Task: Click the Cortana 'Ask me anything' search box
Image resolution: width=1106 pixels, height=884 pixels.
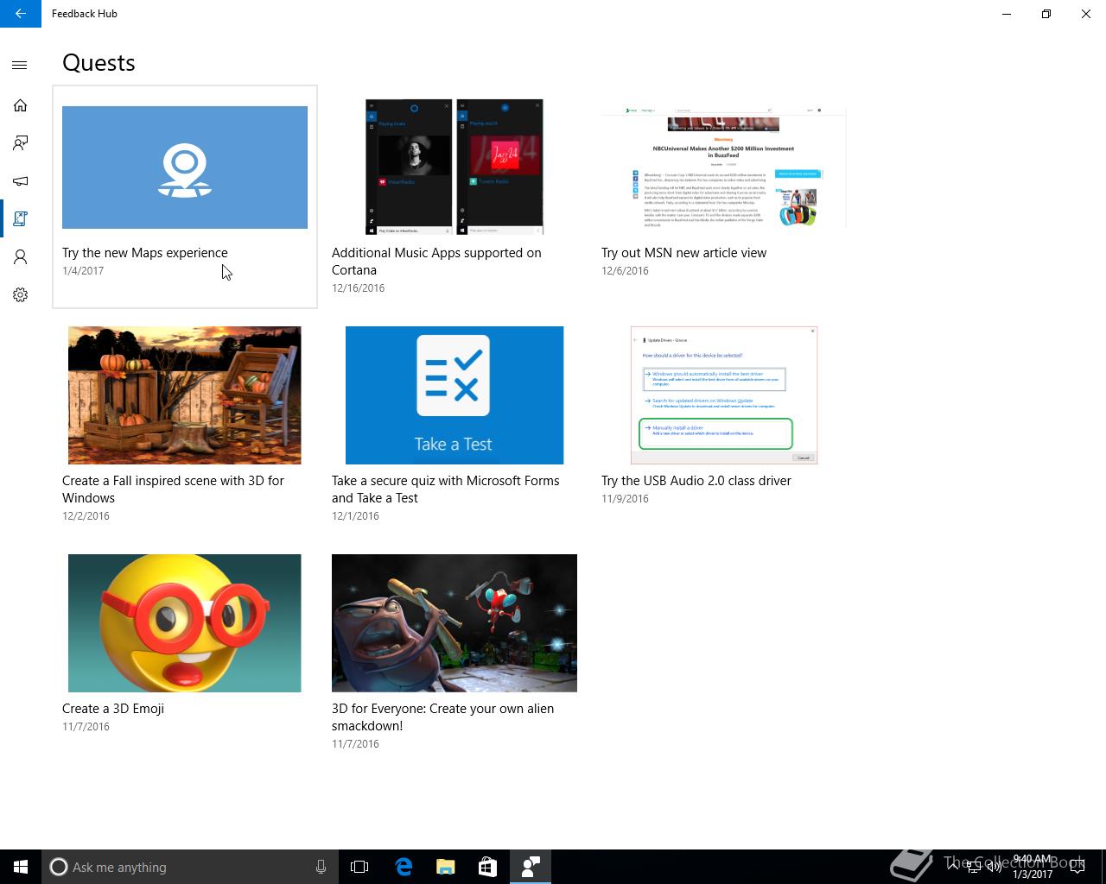Action: (x=190, y=867)
